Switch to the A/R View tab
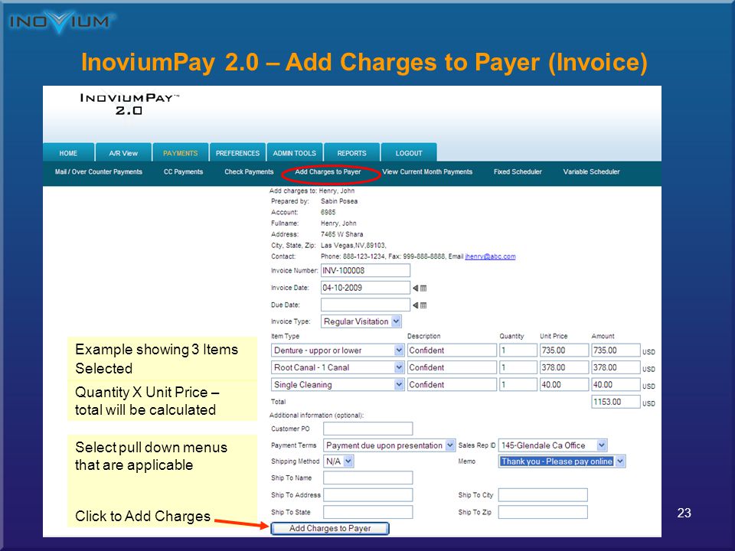 point(123,153)
